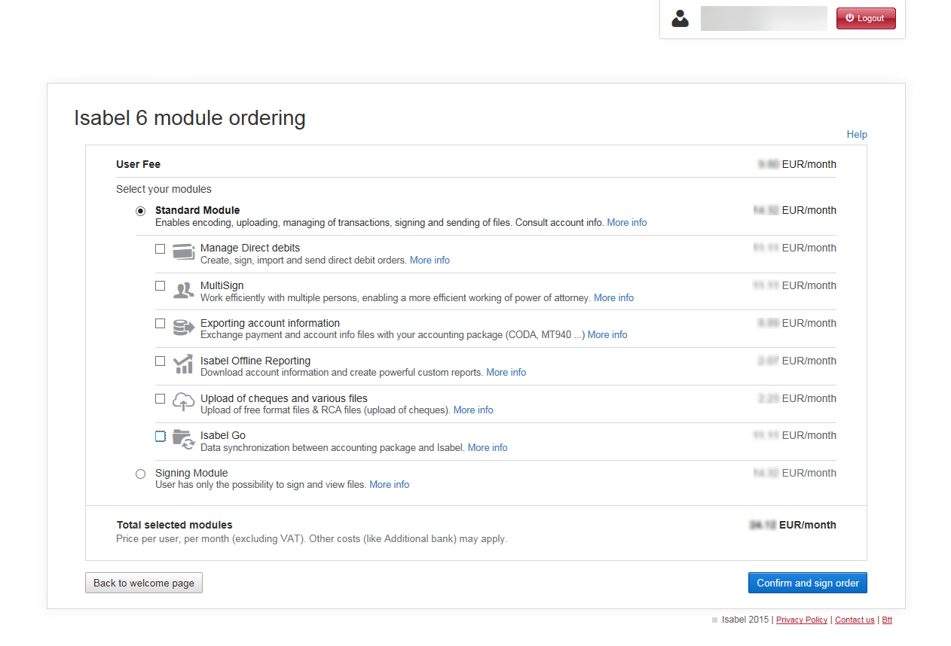Click the Isabel Offline Reporting title
The height and width of the screenshot is (646, 951).
pyautogui.click(x=255, y=361)
